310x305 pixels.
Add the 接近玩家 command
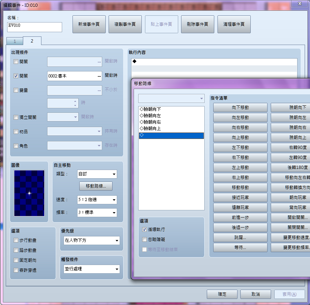click(240, 197)
